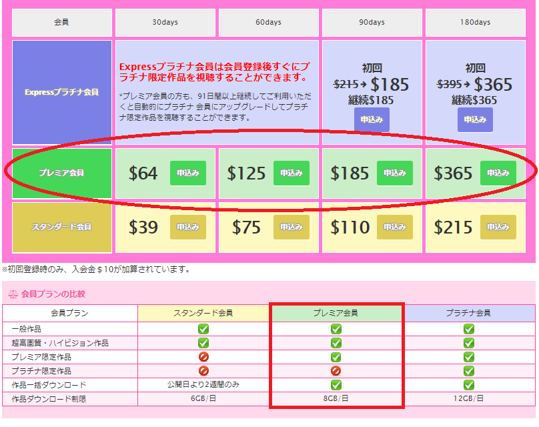Click Standard prohibited icon for プレミア限定作品
The image size is (539, 427).
(203, 357)
